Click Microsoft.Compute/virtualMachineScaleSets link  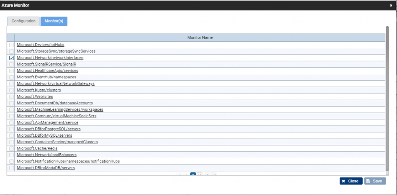tap(57, 116)
